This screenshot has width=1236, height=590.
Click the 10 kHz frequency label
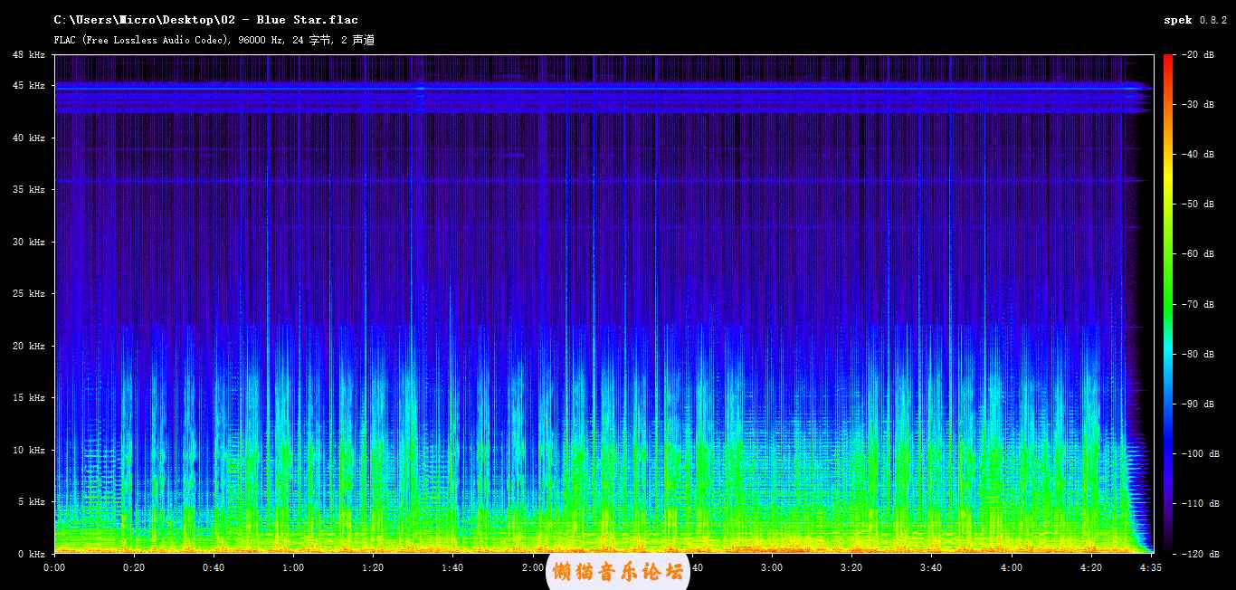[x=29, y=450]
